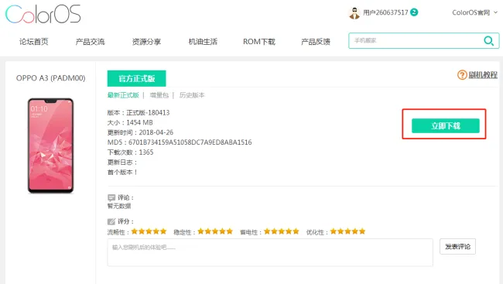Open the 刷机教程 link
Image resolution: width=503 pixels, height=284 pixels.
click(x=483, y=75)
